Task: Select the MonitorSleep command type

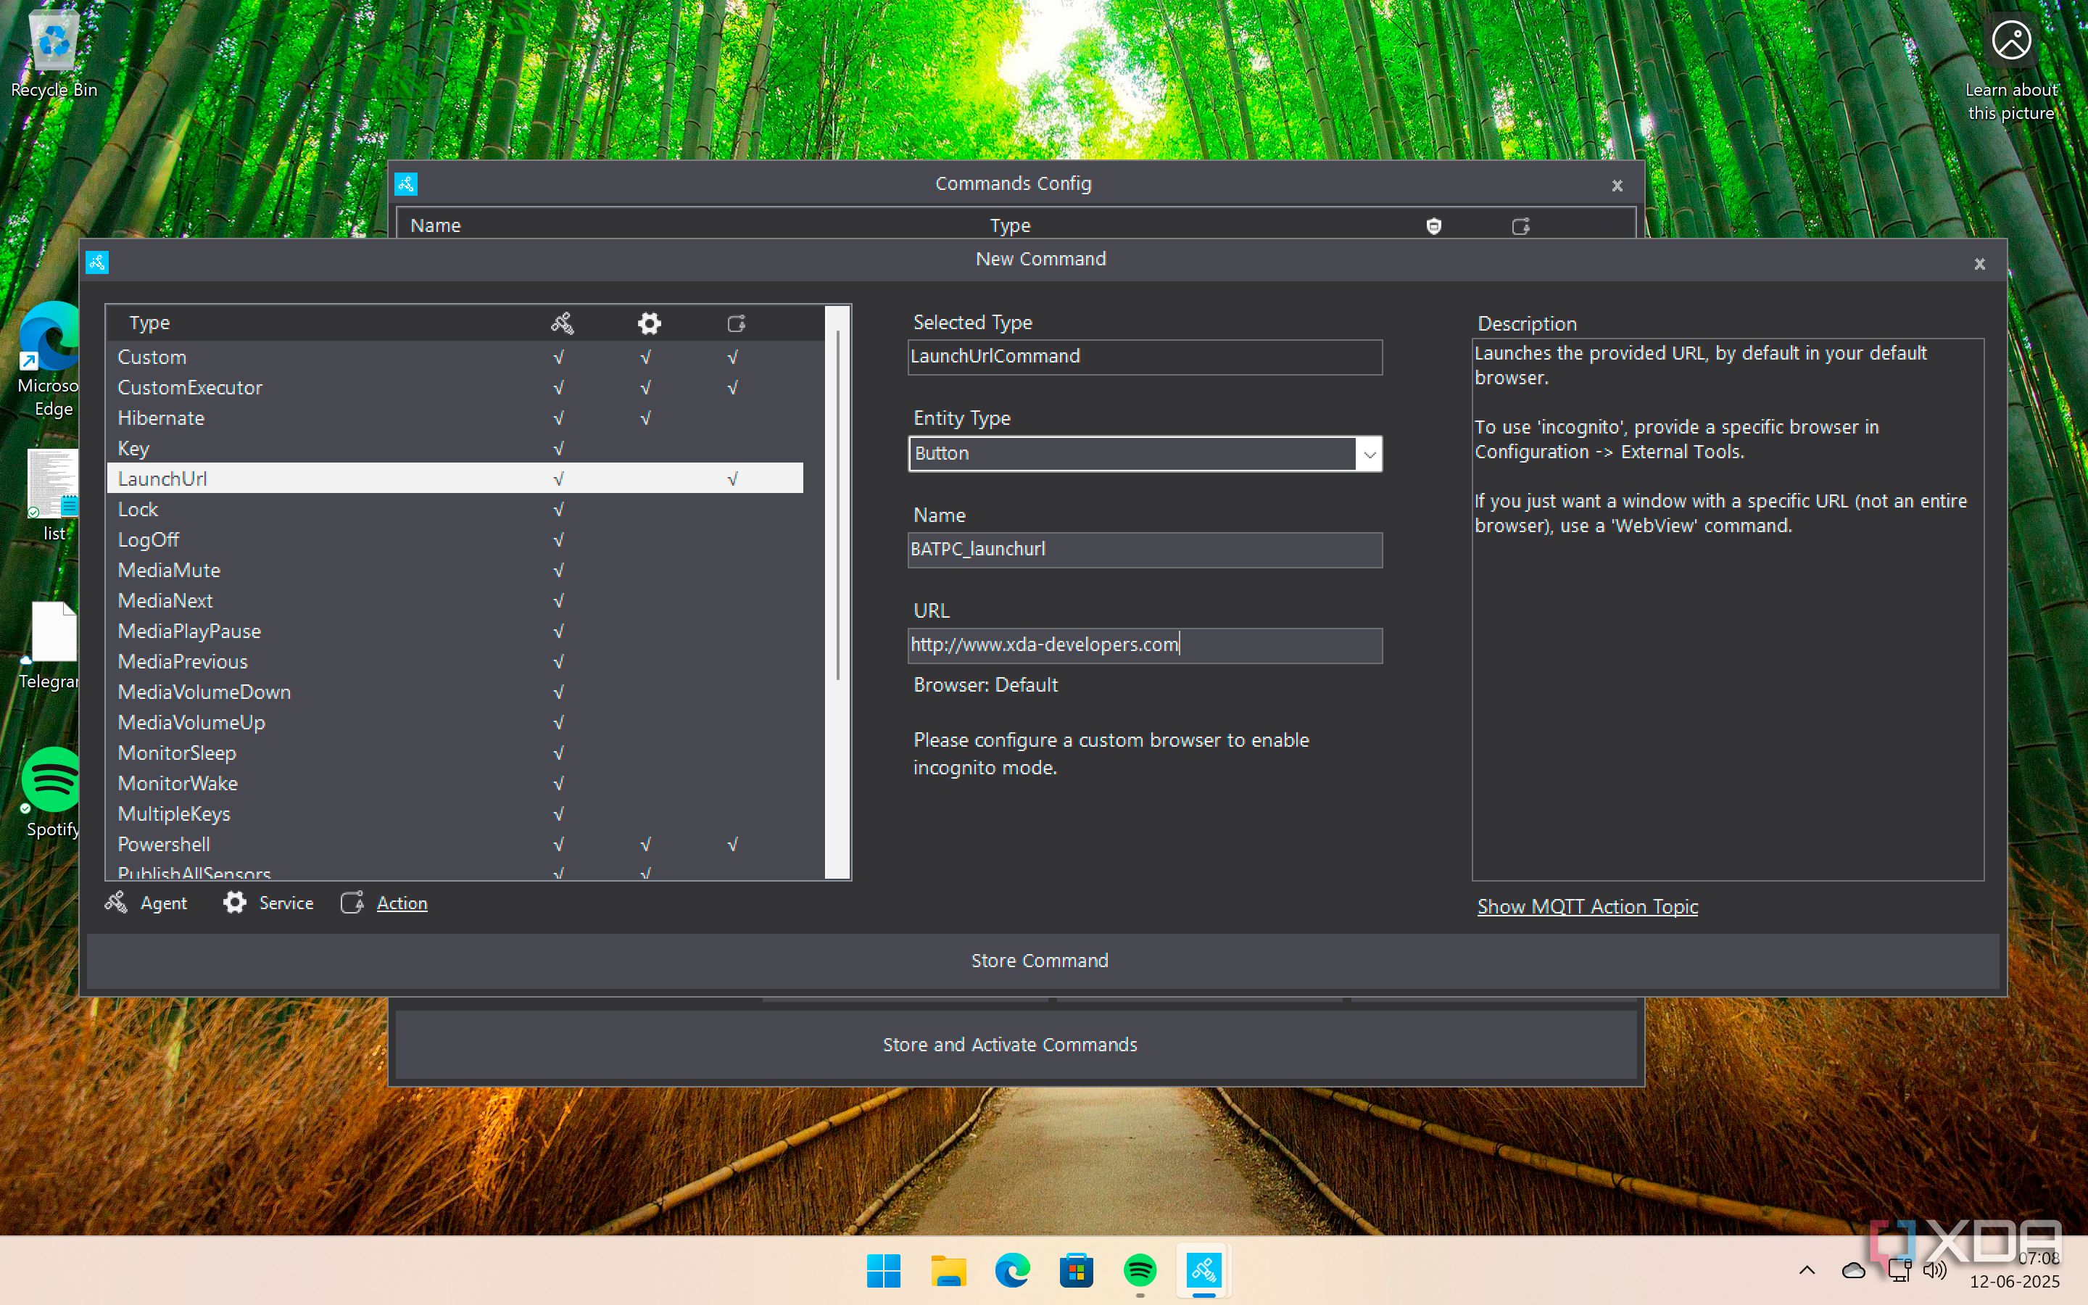Action: [x=455, y=753]
